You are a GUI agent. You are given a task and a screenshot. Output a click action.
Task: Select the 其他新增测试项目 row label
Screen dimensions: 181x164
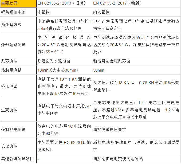tap(17, 159)
